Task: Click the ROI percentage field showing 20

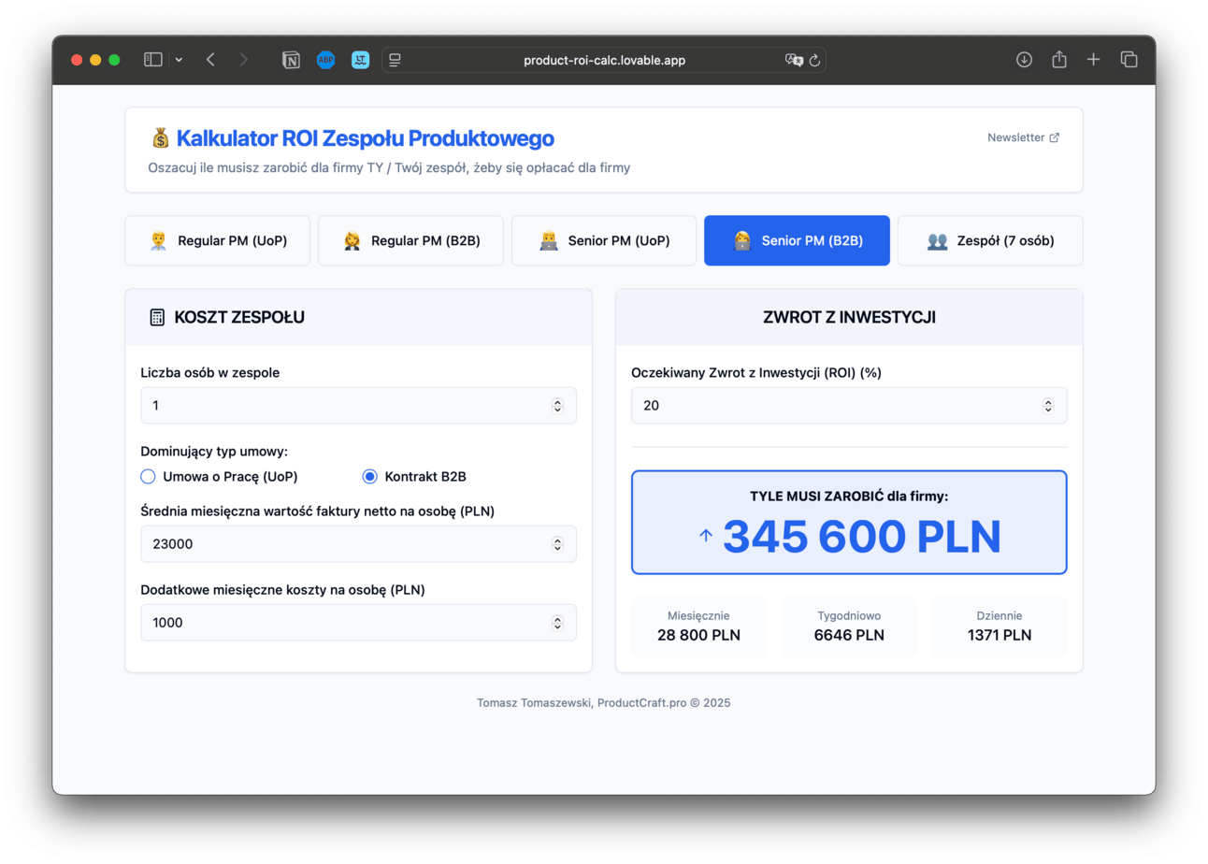Action: pyautogui.click(x=849, y=406)
